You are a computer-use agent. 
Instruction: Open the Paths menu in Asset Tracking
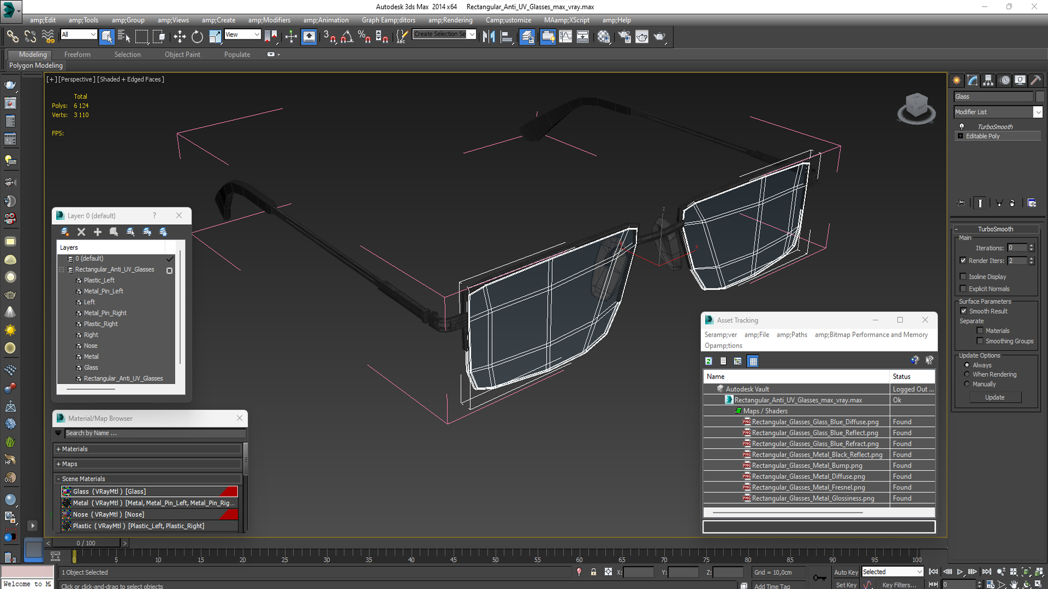[791, 335]
